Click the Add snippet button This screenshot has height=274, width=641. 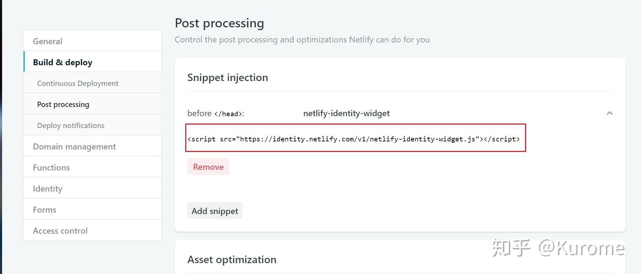[x=215, y=210]
